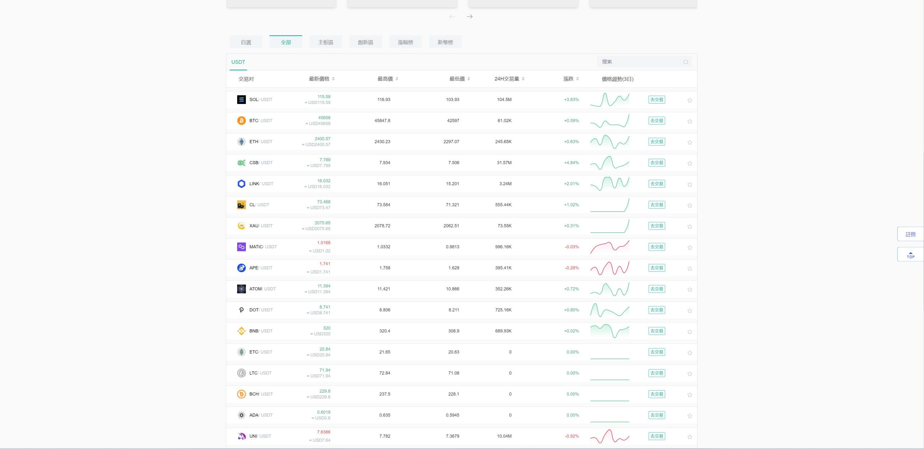The width and height of the screenshot is (924, 449).
Task: Sort by 漲跌 column arrows
Action: [x=577, y=79]
